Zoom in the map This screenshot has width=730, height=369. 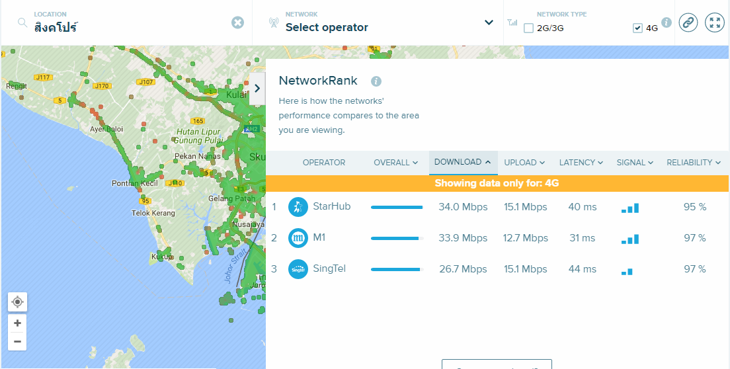click(x=17, y=323)
